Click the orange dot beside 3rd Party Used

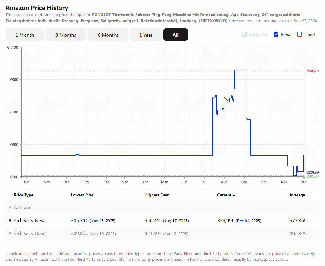[x=10, y=233]
